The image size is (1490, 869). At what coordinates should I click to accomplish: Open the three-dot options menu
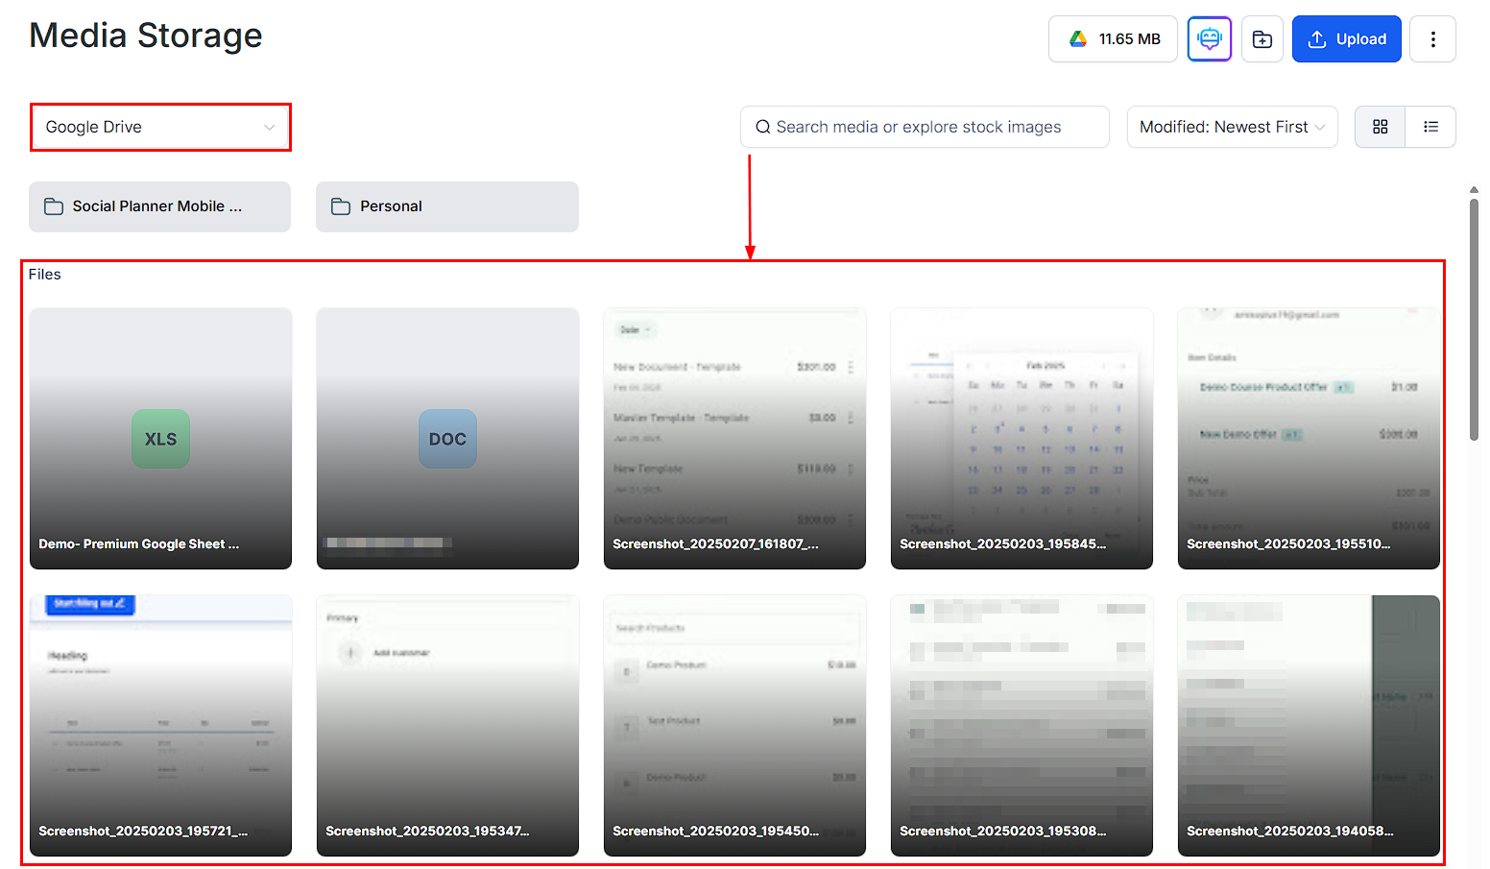coord(1432,38)
